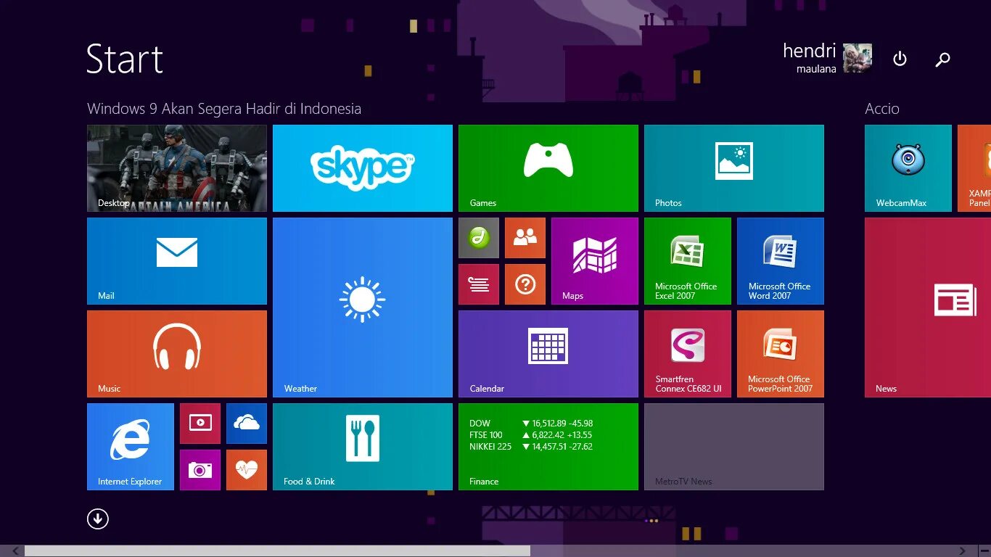Open the Finance tile showing DOW stocks
The image size is (991, 557).
(548, 447)
